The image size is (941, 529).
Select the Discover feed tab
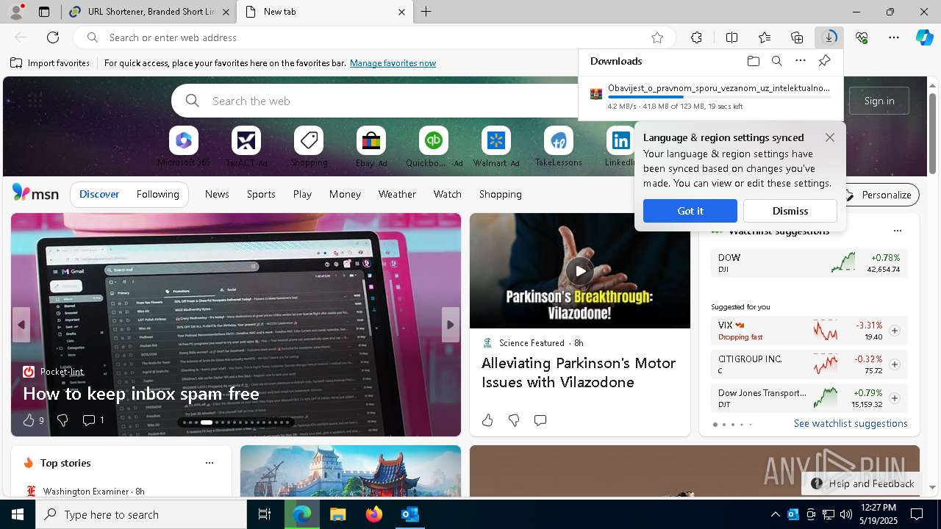click(x=99, y=194)
